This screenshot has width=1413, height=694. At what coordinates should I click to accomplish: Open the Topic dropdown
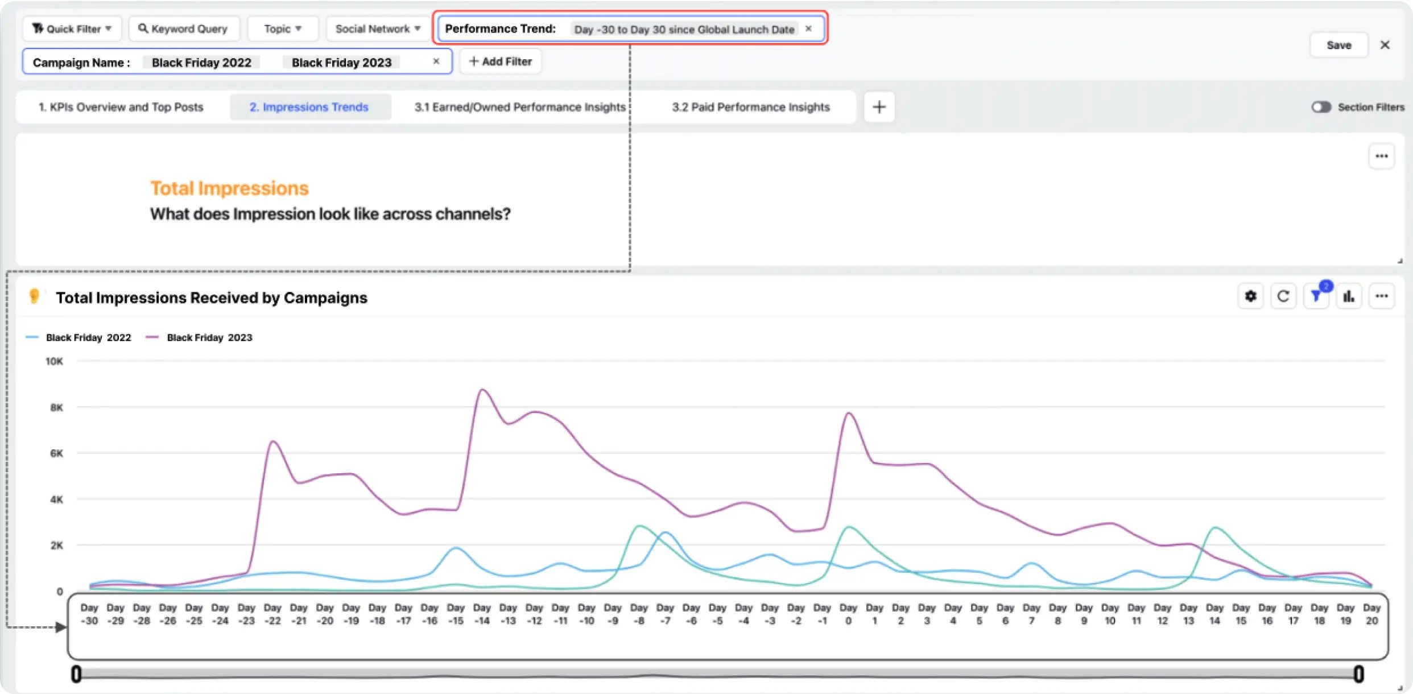pyautogui.click(x=283, y=28)
